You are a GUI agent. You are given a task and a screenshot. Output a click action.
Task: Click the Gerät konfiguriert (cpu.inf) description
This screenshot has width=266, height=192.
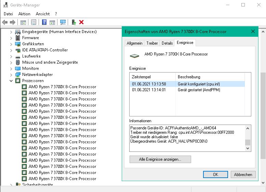pyautogui.click(x=199, y=84)
